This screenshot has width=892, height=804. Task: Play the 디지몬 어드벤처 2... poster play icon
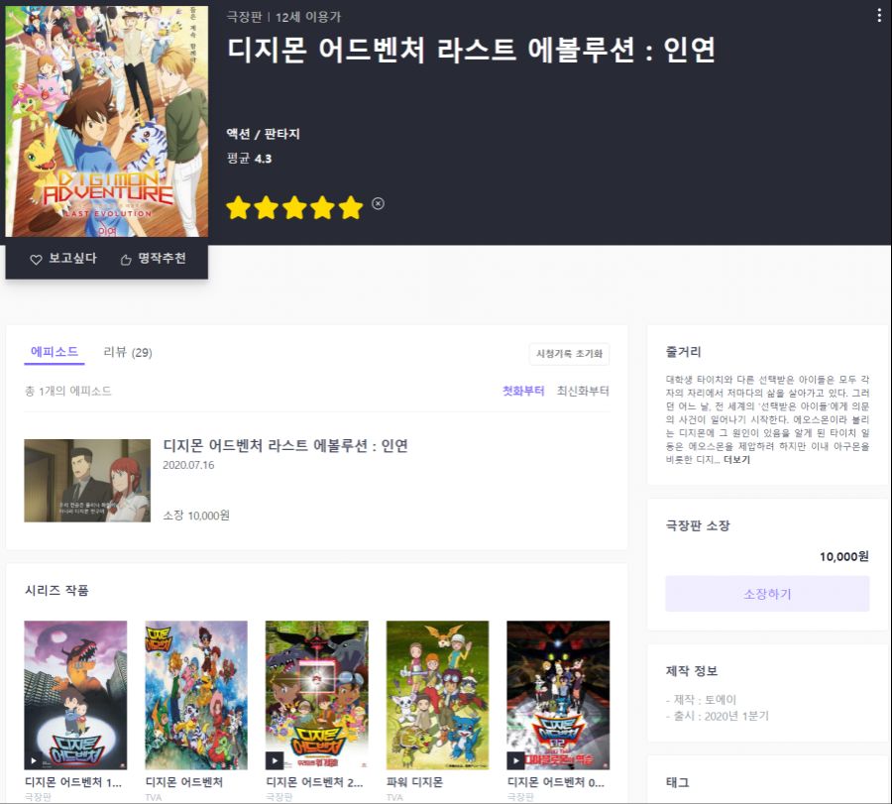(x=275, y=760)
